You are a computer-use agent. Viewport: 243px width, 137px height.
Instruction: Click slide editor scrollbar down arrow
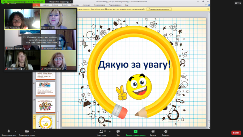click(209, 125)
